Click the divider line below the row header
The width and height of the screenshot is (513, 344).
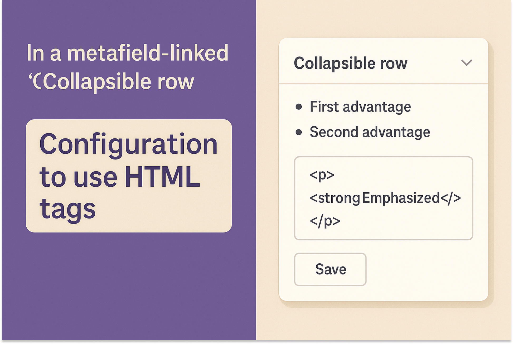coord(383,84)
